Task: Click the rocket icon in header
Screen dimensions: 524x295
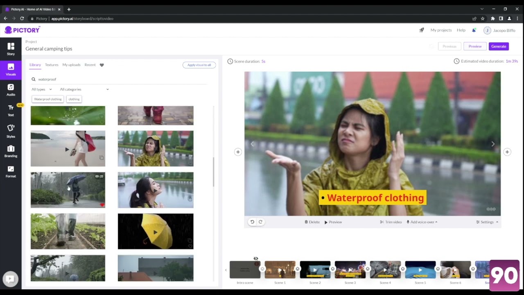Action: pos(422,30)
